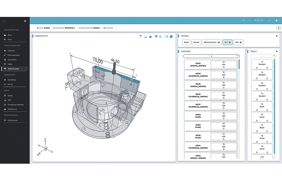This screenshot has height=181, width=282.
Task: Click the Normal frame button
Action: (x=196, y=42)
